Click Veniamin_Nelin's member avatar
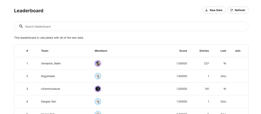Screen dimensions: 261x114 pos(98,63)
